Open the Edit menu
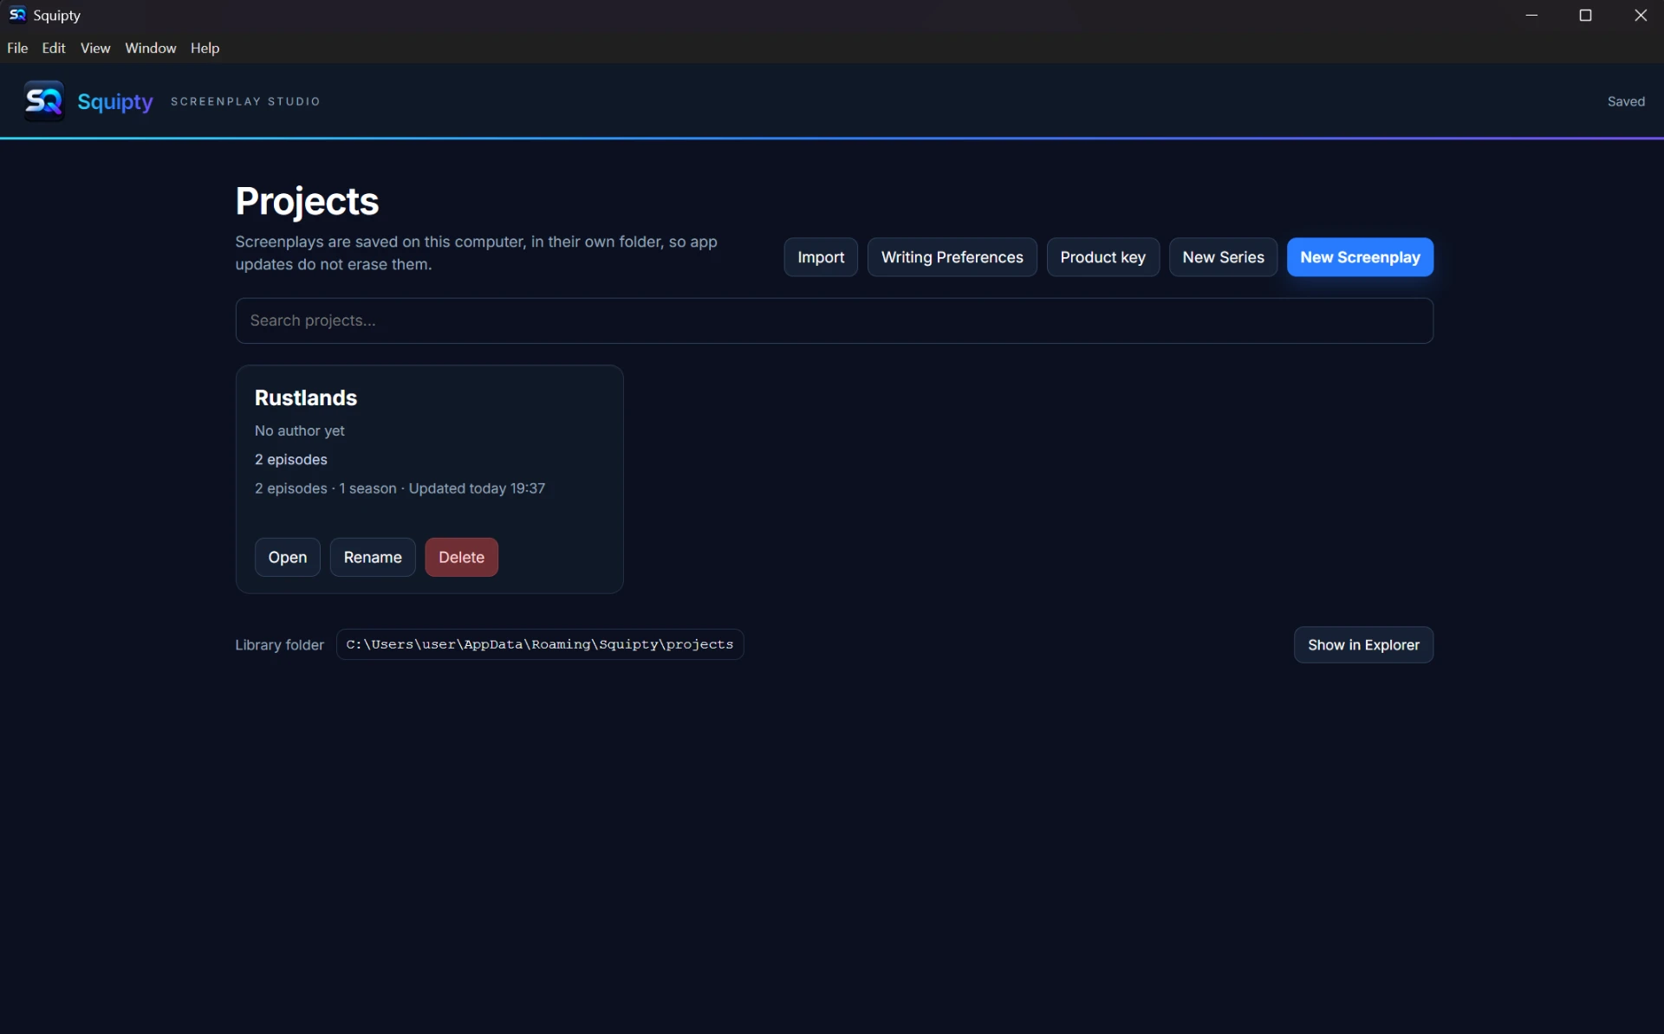Image resolution: width=1664 pixels, height=1034 pixels. click(54, 48)
